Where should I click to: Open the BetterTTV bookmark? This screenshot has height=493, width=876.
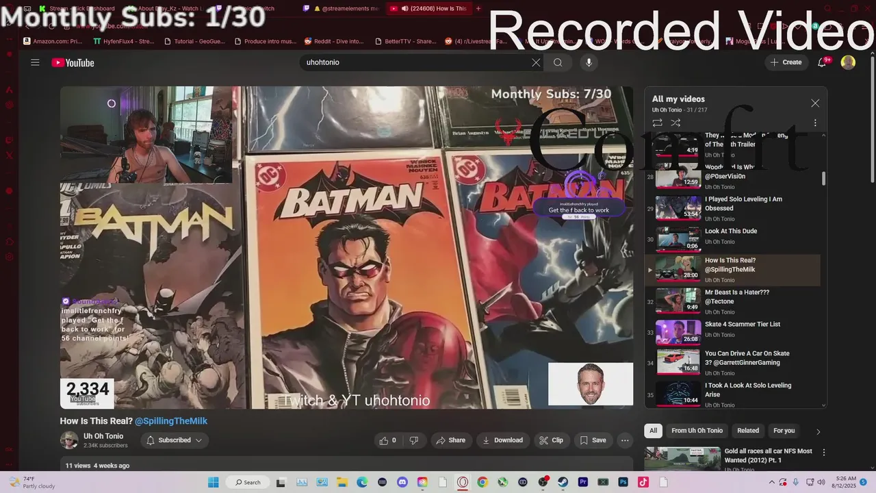point(405,41)
